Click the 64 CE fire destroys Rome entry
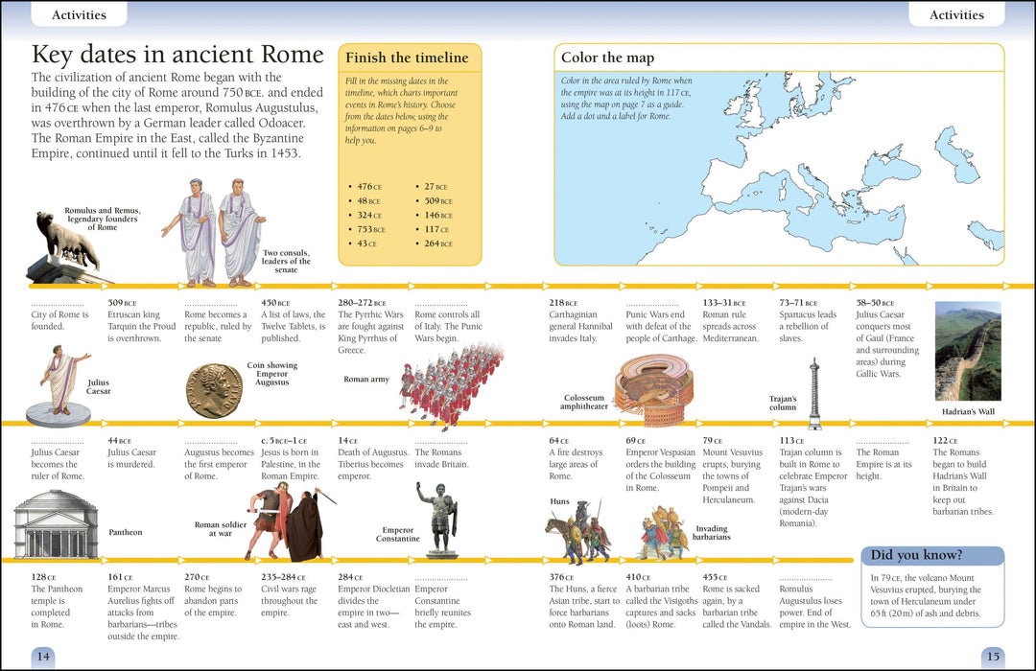1036x671 pixels. pyautogui.click(x=577, y=458)
